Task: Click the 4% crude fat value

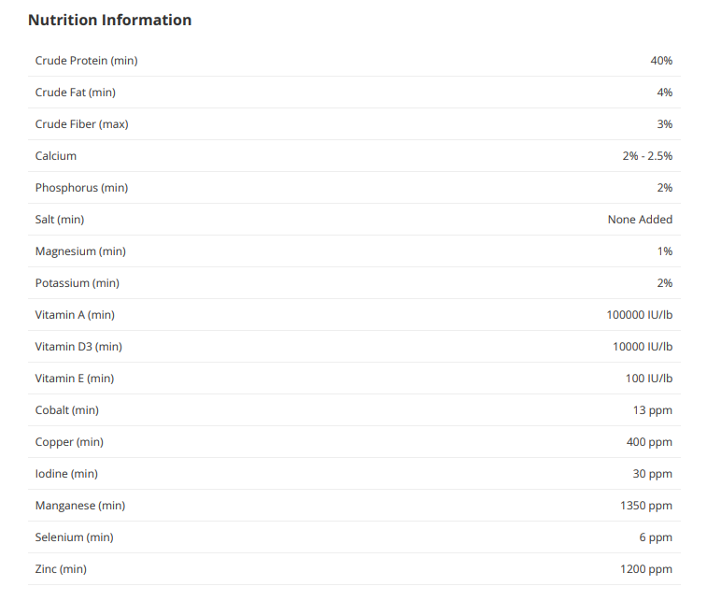Action: [x=665, y=93]
